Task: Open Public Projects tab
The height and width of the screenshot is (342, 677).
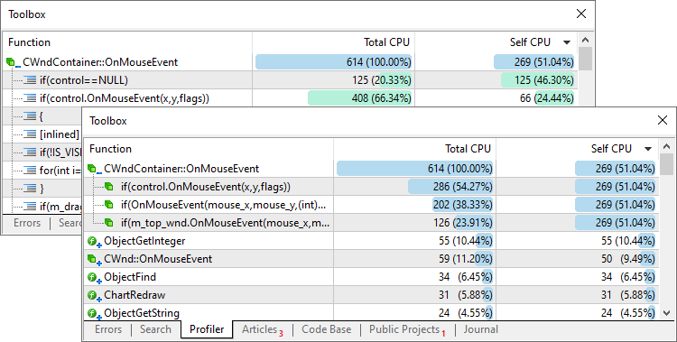Action: 407,329
